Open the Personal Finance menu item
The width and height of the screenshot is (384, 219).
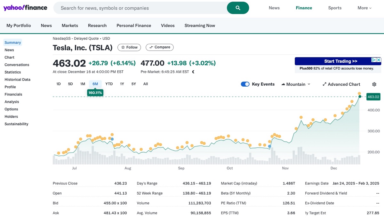point(133,25)
